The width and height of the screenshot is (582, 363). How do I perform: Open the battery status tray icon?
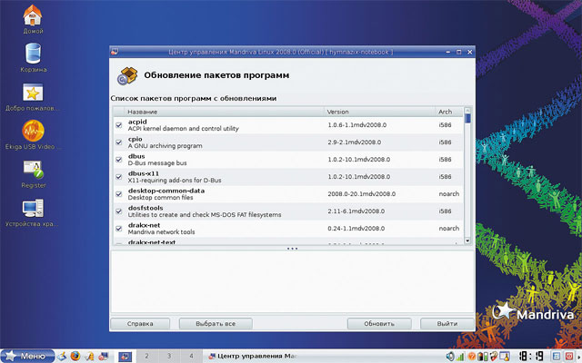(483, 357)
